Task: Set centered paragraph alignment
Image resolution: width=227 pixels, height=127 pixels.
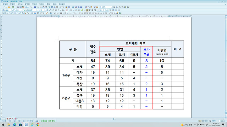Action: point(92,10)
